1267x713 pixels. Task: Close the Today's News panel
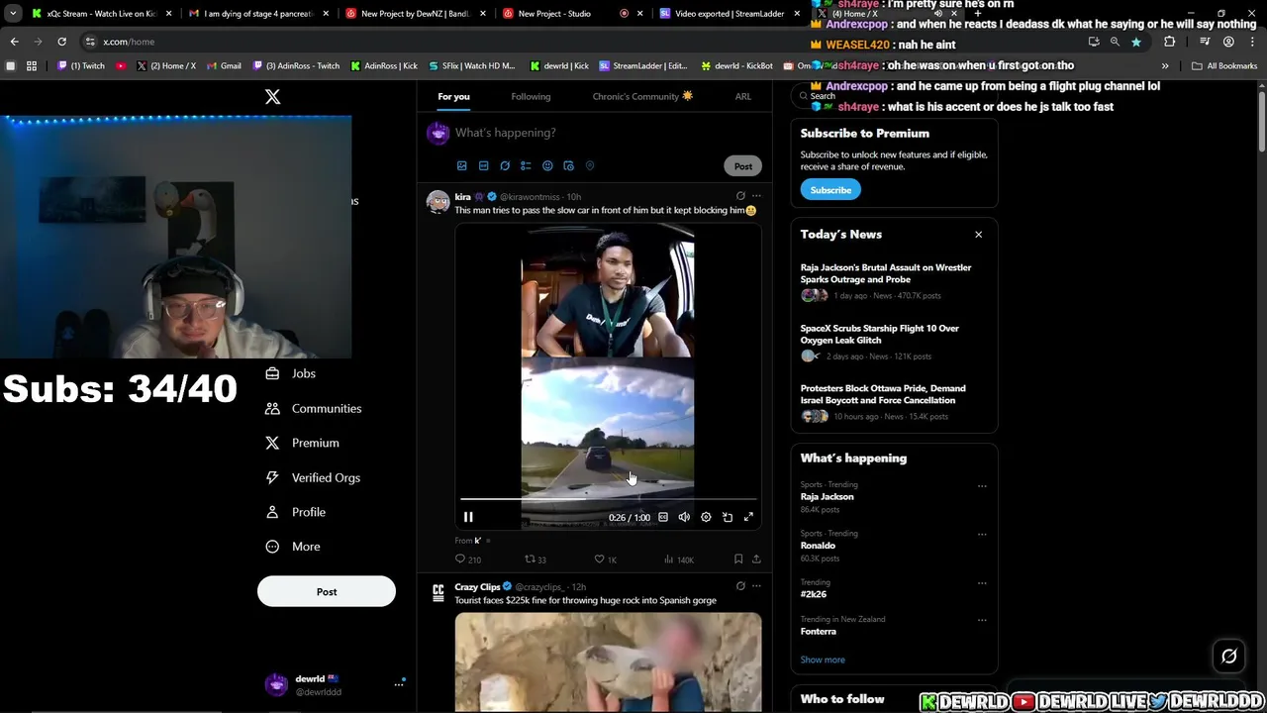pos(978,235)
